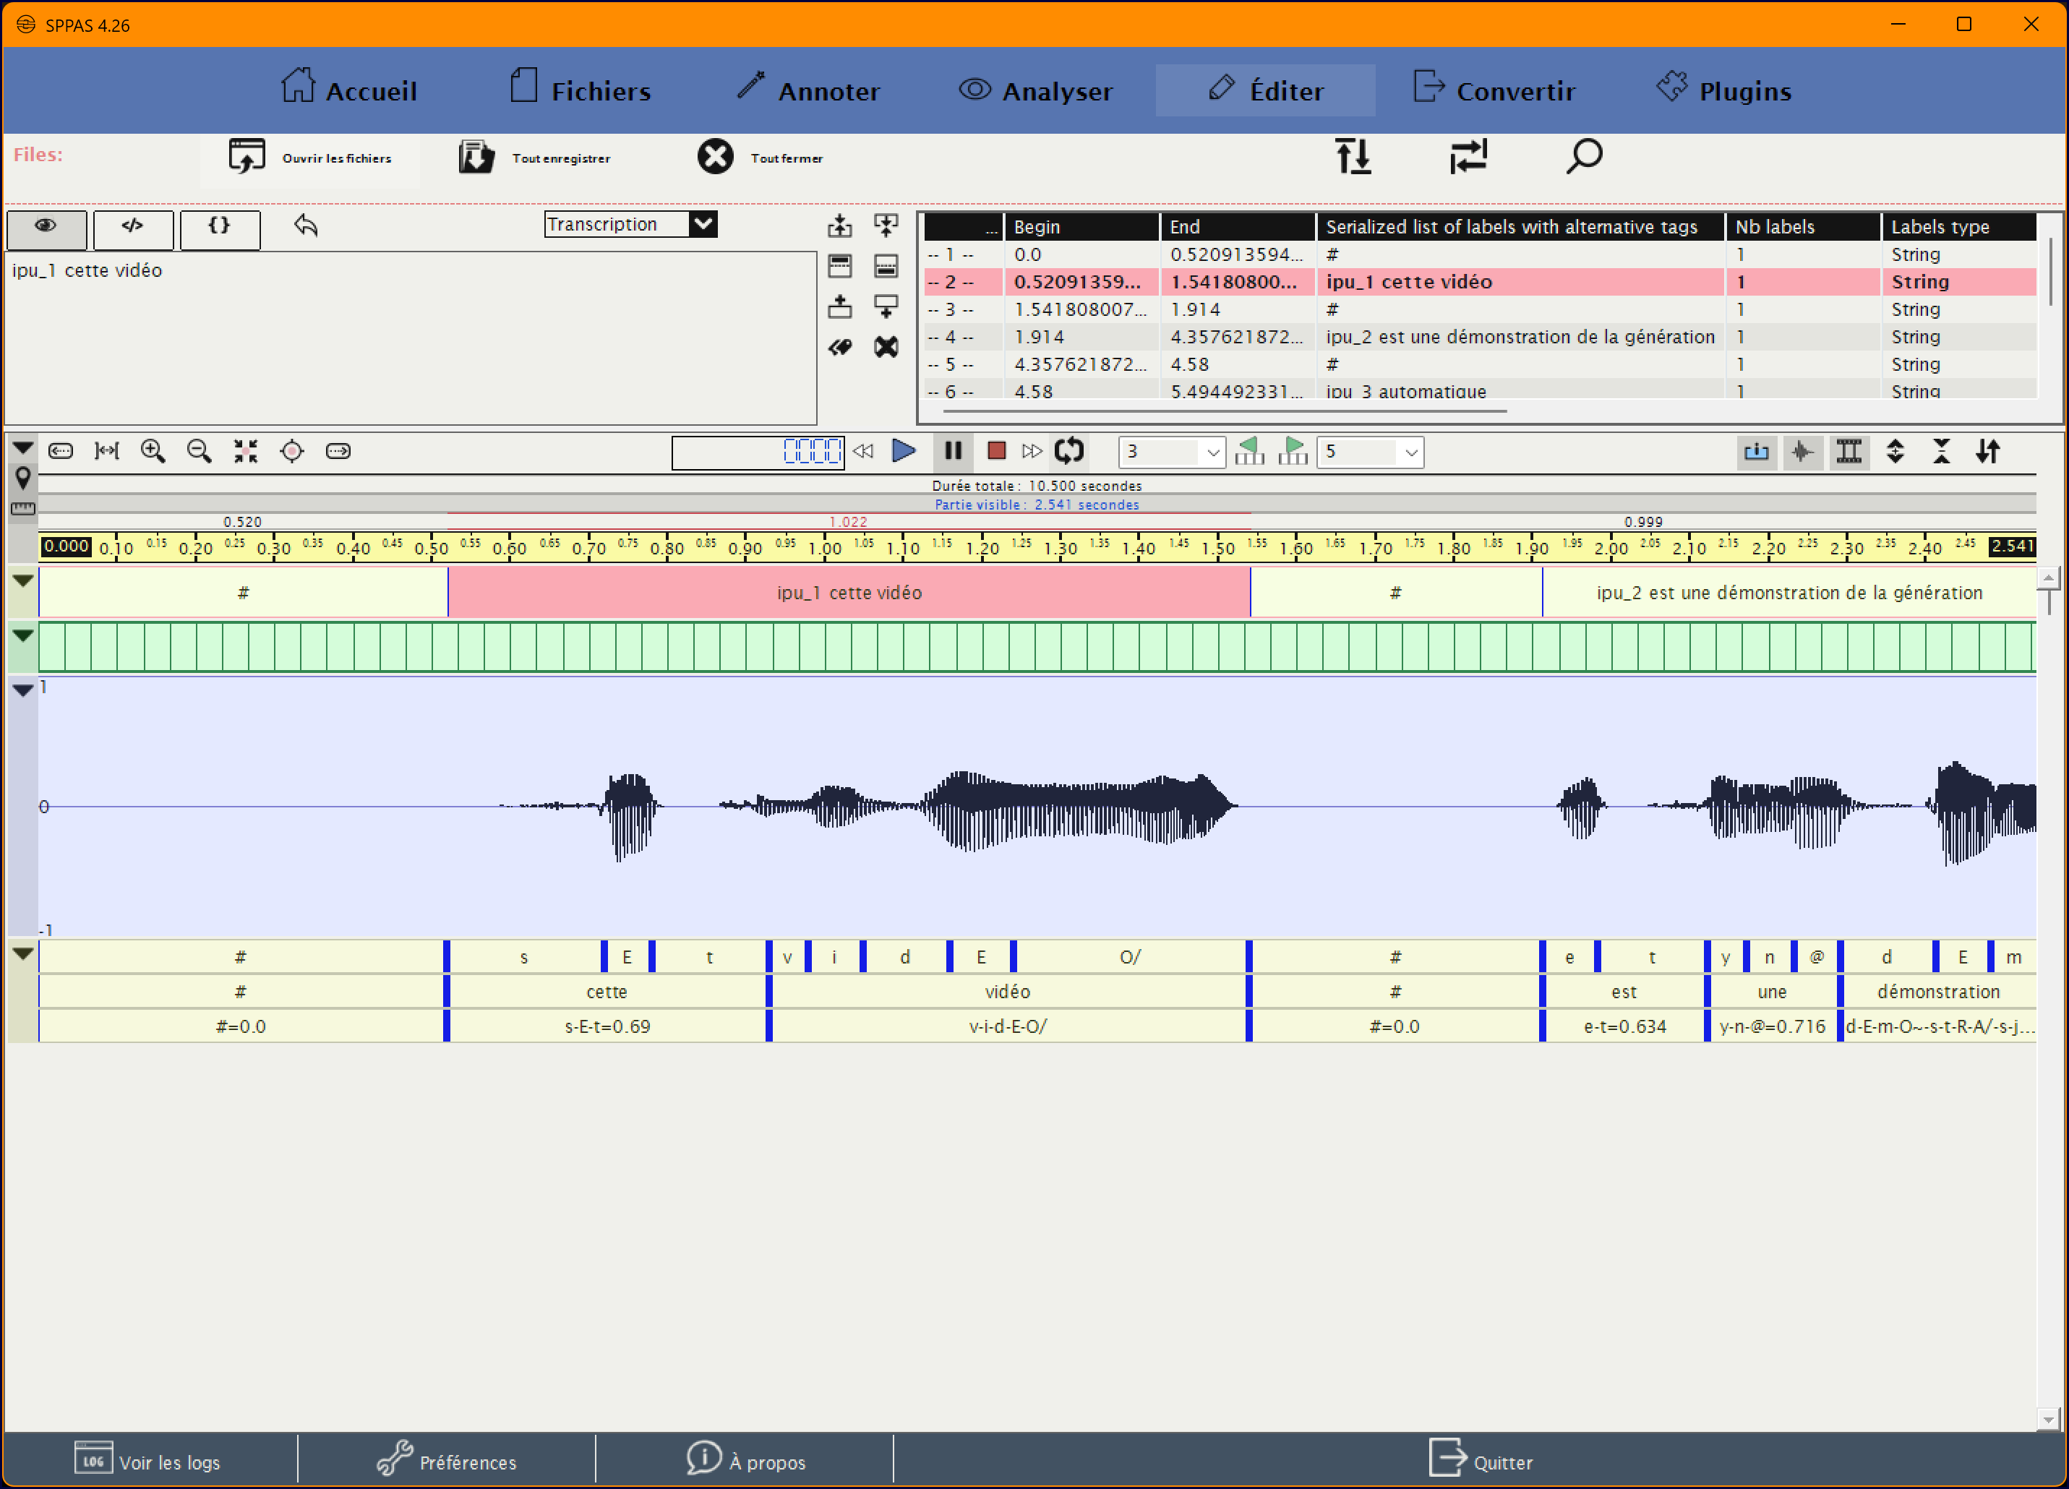Click the delete annotation X icon

pos(886,347)
